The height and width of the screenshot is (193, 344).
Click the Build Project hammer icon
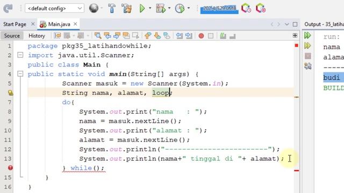pos(112,9)
